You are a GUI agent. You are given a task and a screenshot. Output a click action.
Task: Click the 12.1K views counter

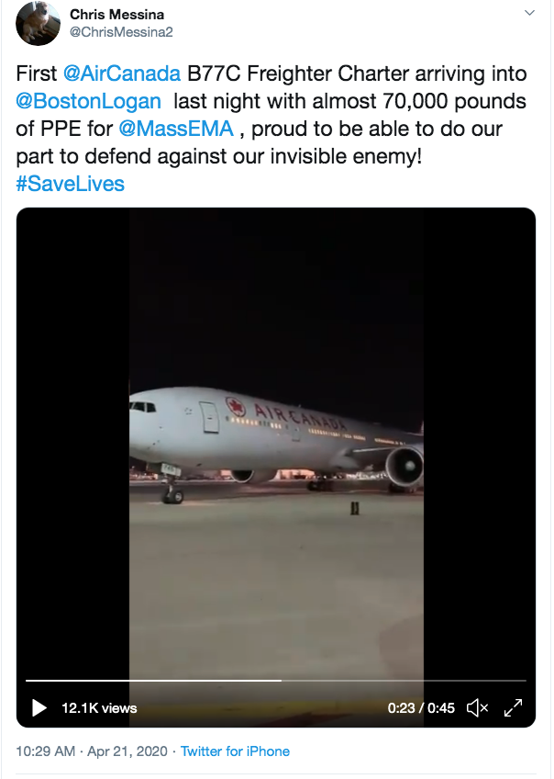[99, 707]
